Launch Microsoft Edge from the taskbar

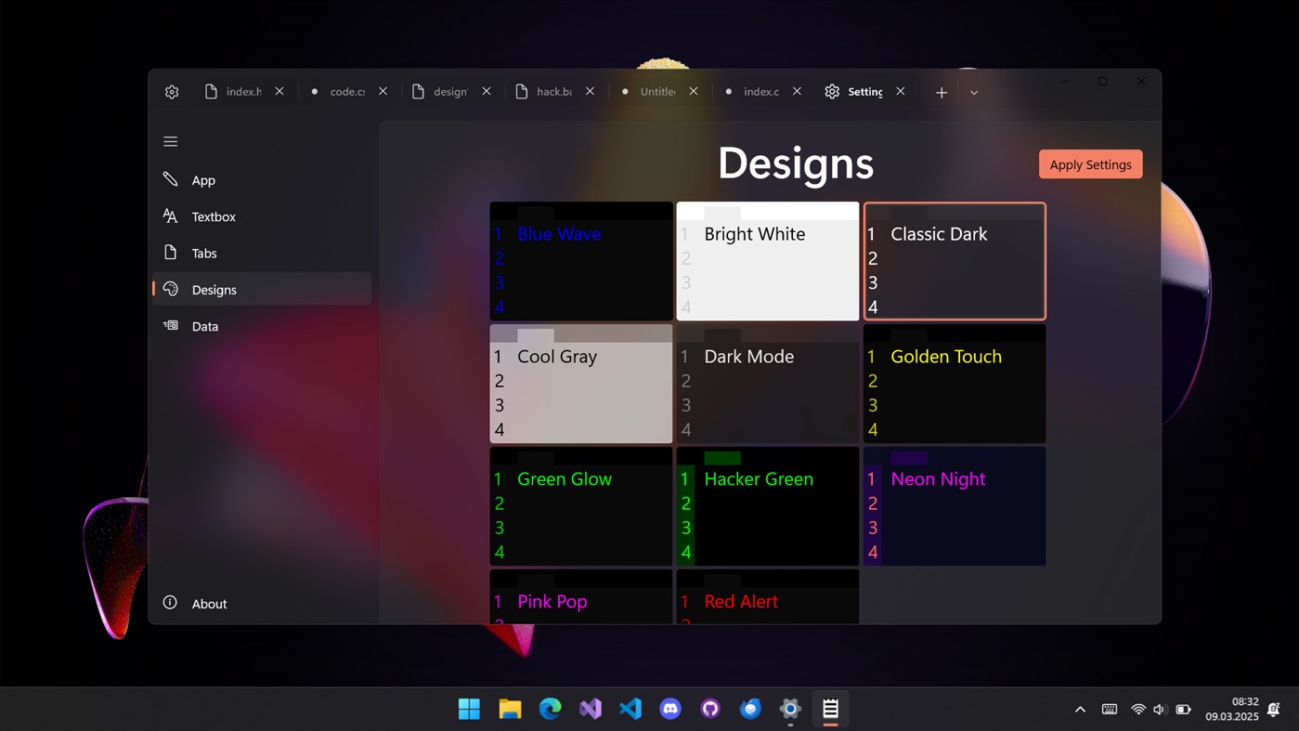(551, 709)
